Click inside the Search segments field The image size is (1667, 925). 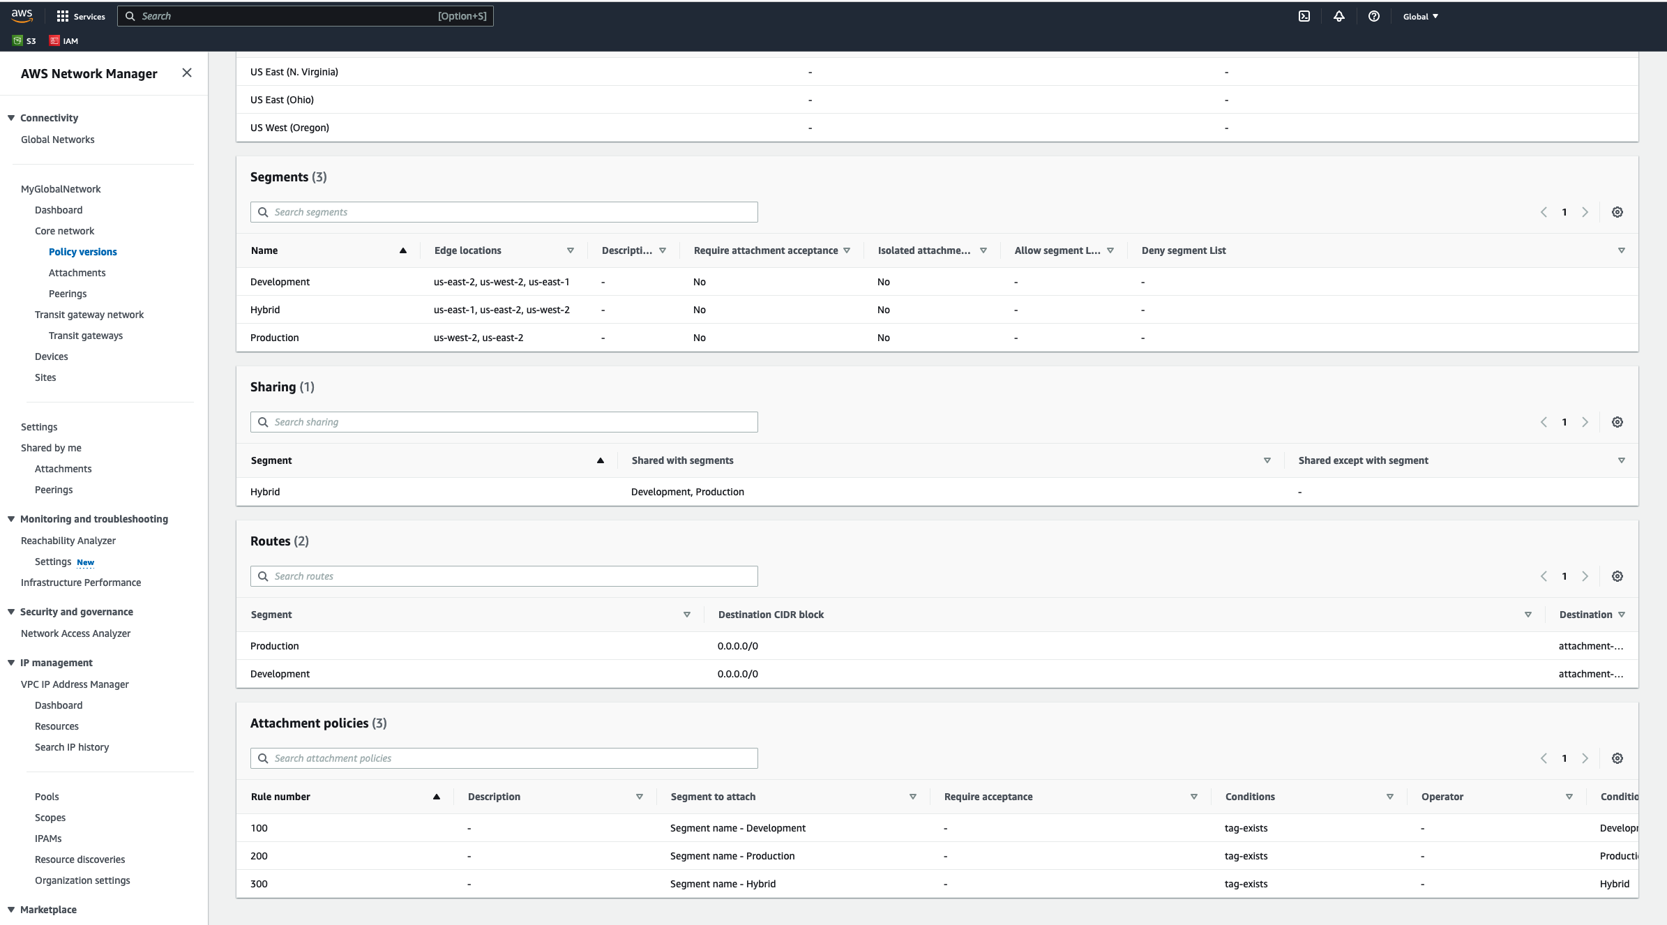(504, 211)
